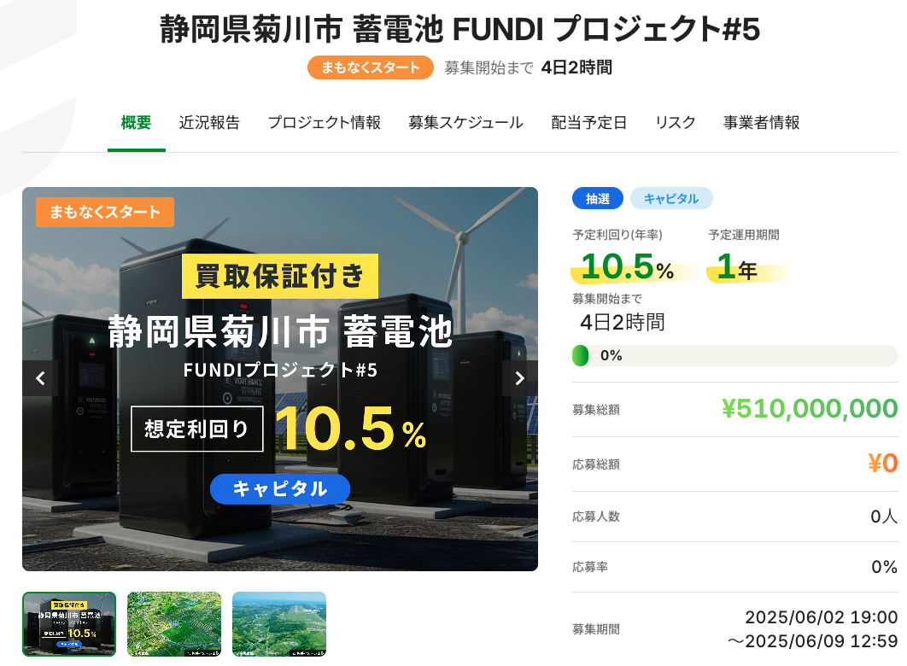Click the blue 抽選 tag
The image size is (907, 666).
[x=598, y=198]
